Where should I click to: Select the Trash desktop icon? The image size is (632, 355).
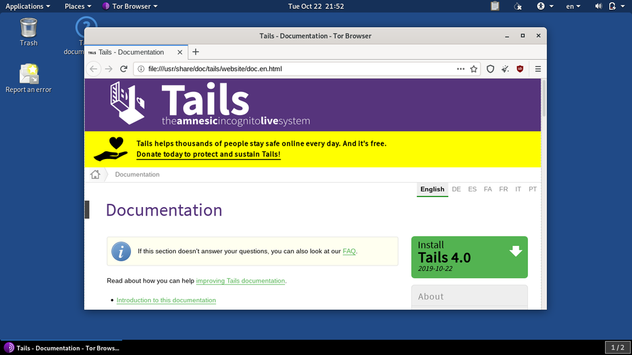(28, 32)
